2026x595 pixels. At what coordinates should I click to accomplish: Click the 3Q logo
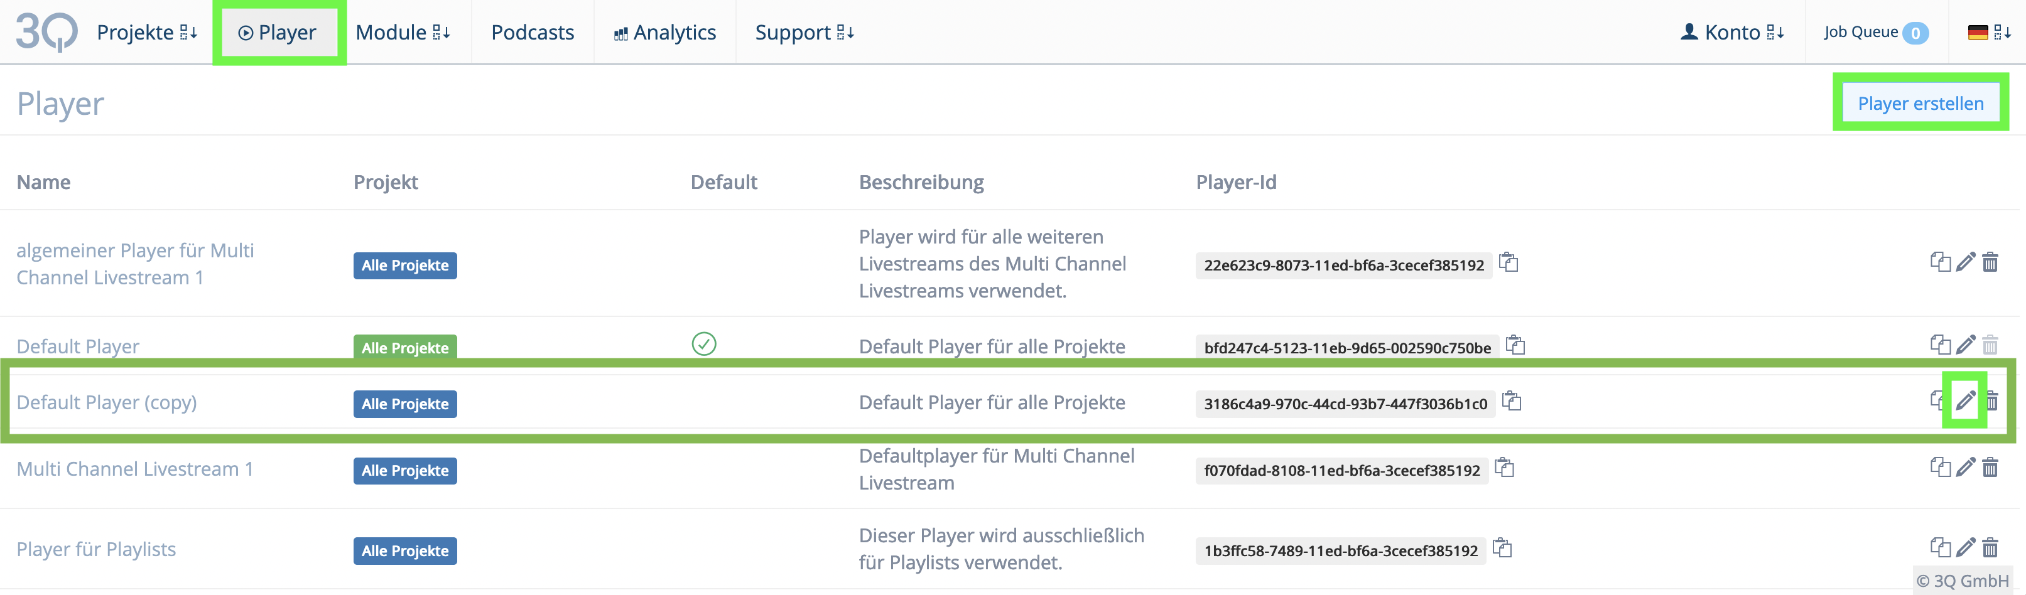[x=46, y=32]
